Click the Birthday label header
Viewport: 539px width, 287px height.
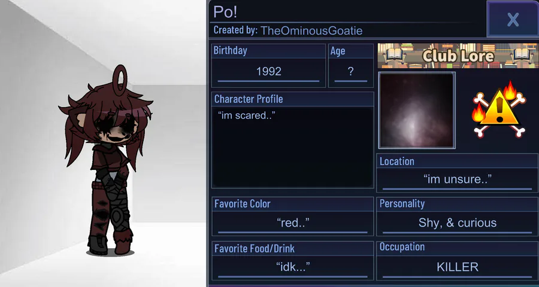(230, 51)
